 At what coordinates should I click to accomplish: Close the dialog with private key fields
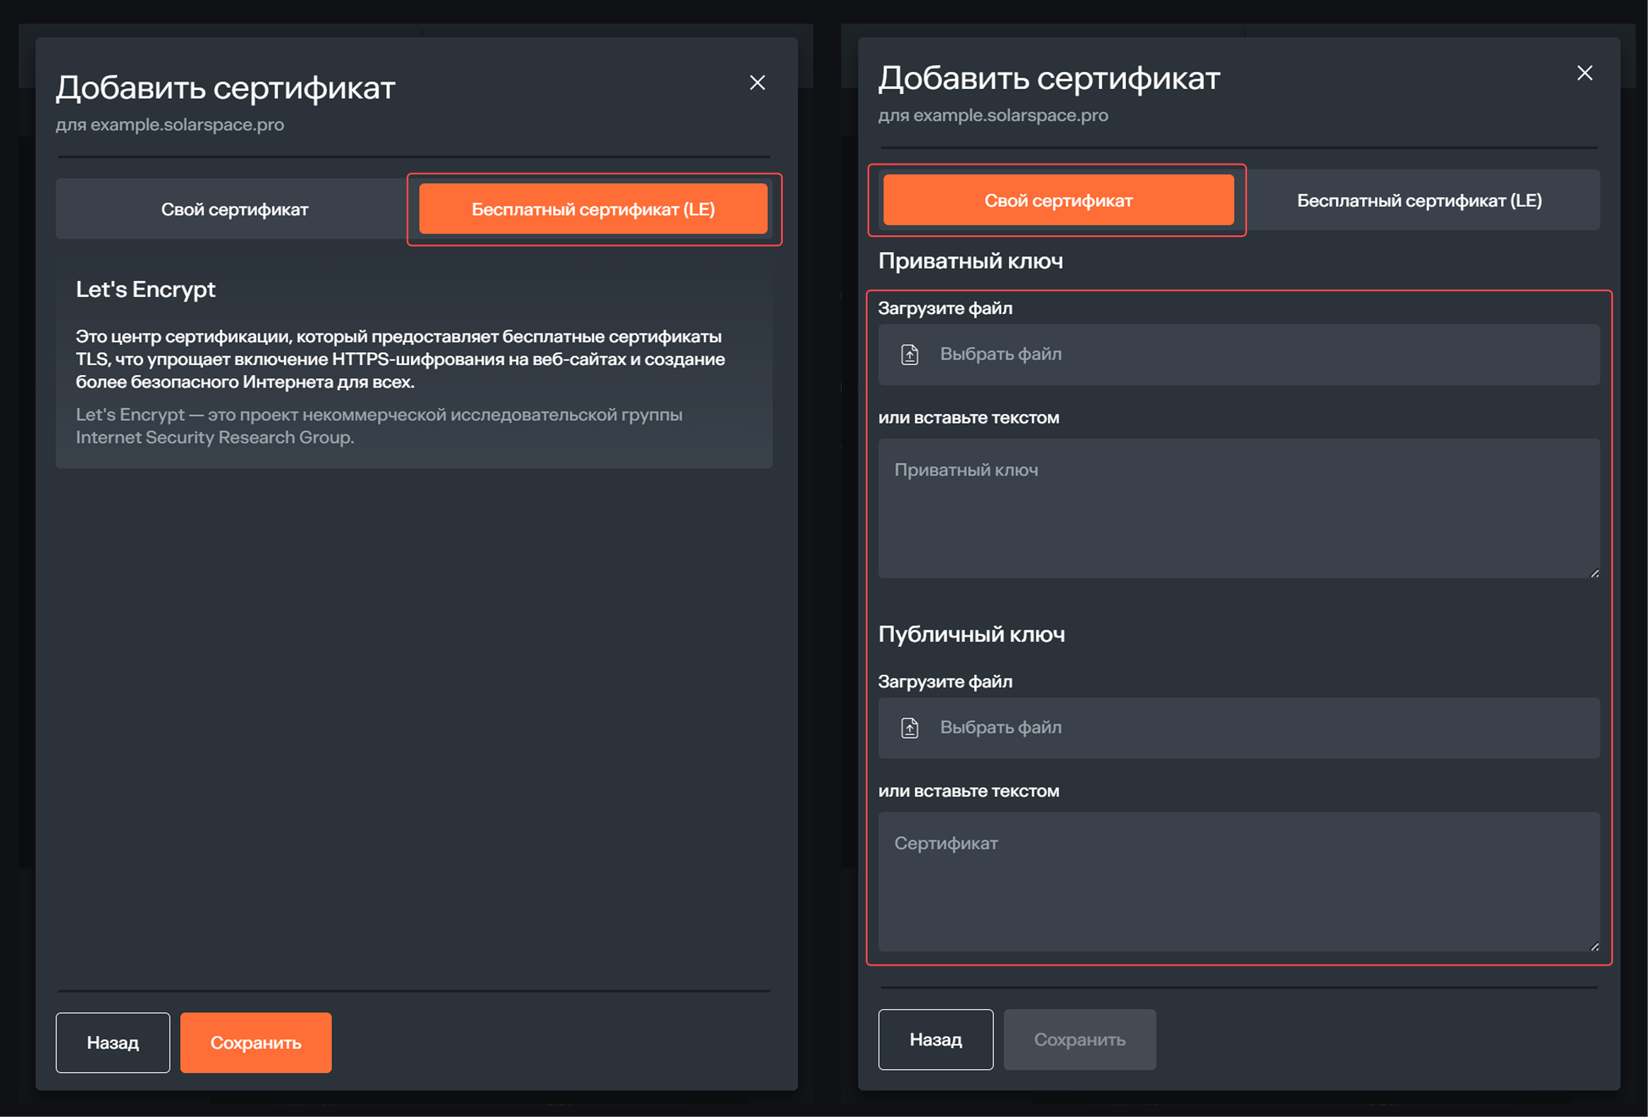tap(1584, 73)
